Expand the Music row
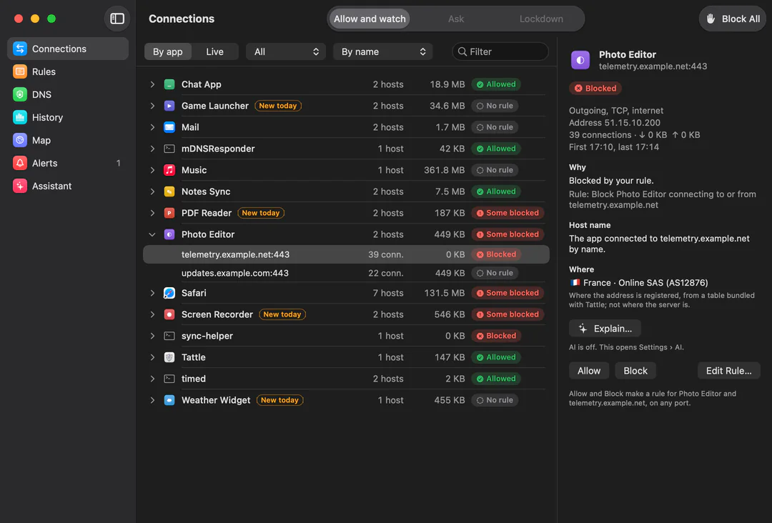 (152, 170)
